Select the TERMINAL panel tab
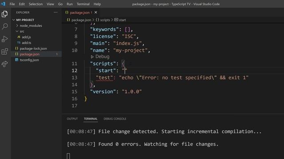 click(91, 119)
